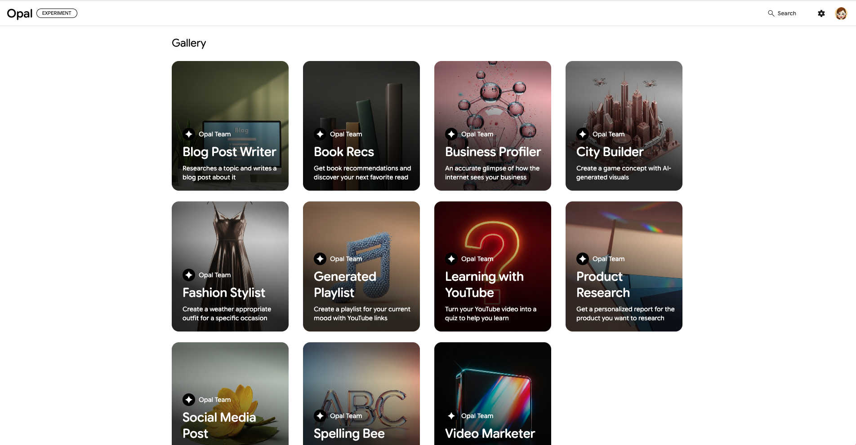Screen dimensions: 856x445
Task: Open the settings gear icon
Action: click(x=821, y=13)
